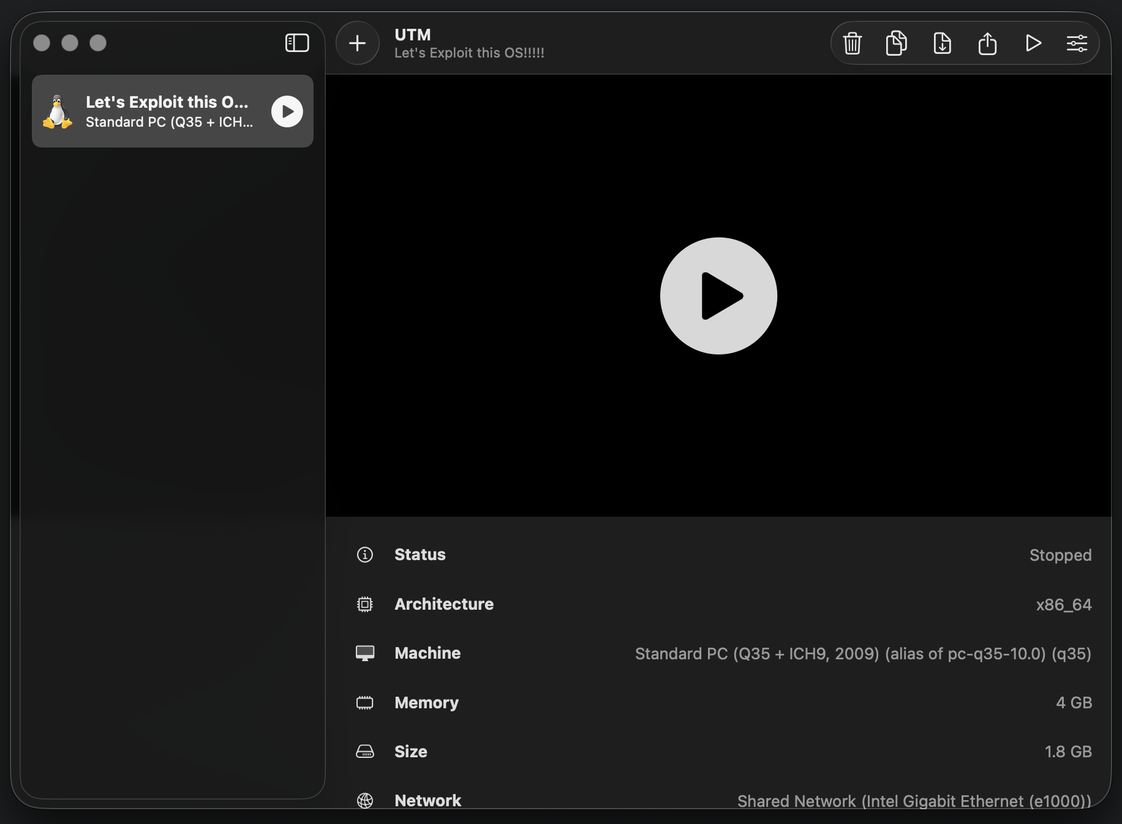Select the Let's Exploit this OS list entry
This screenshot has height=824, width=1122.
click(173, 111)
